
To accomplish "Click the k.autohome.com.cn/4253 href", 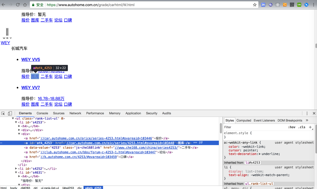I will [79, 157].
